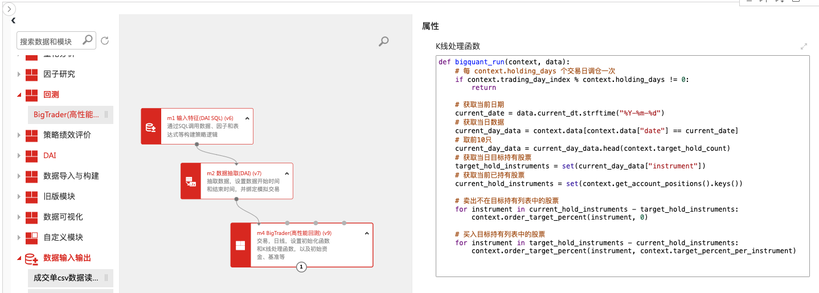Screen dimensions: 819x293
Task: Collapse the m4 BigTrader node chevron
Action: tap(367, 233)
